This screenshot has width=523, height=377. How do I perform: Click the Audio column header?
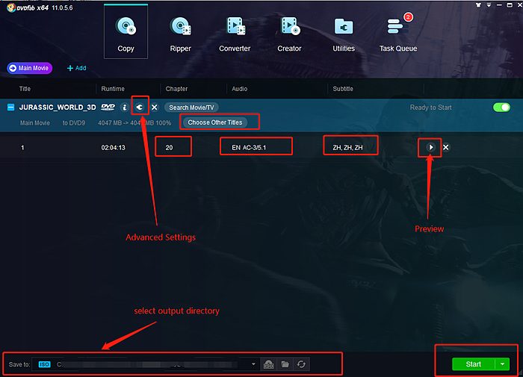[240, 89]
